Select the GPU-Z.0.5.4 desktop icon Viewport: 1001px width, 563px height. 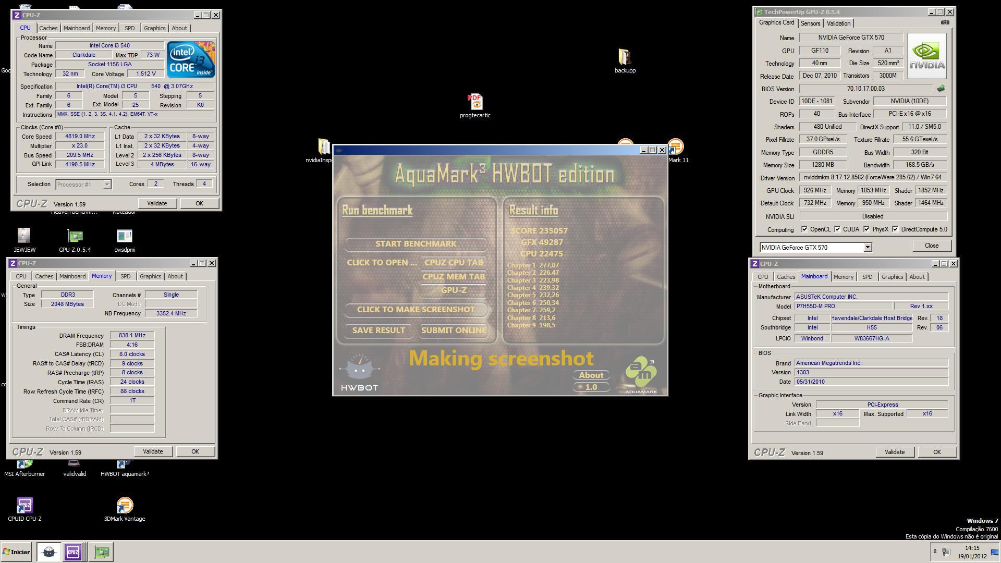tap(75, 240)
